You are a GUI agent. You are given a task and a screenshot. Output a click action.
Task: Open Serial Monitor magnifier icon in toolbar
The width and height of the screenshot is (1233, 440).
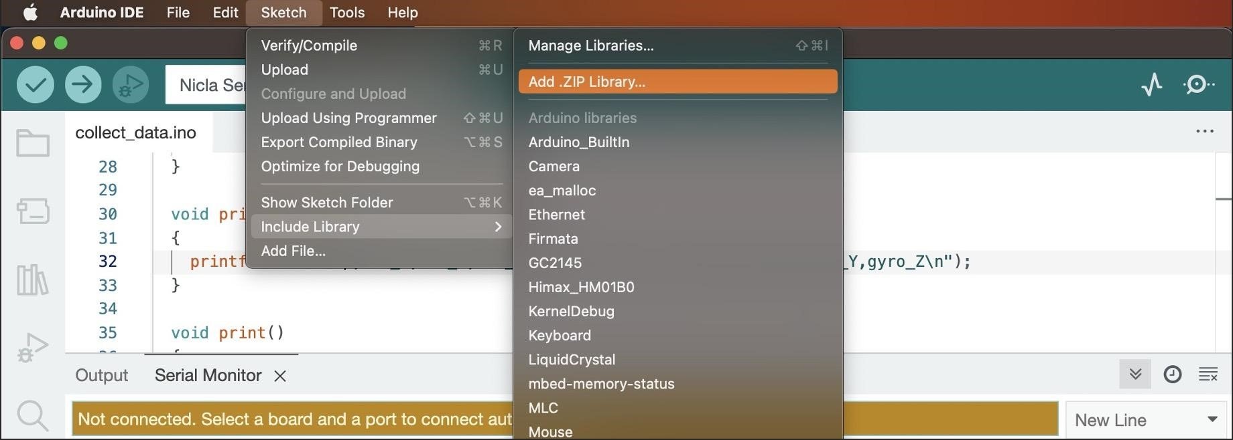click(1199, 85)
